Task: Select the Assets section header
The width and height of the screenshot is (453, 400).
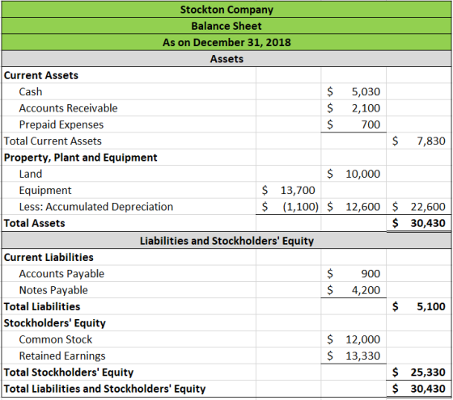Action: coord(226,59)
